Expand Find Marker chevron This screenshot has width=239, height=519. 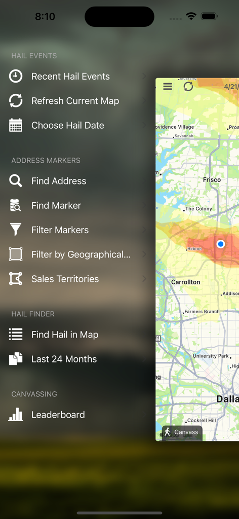click(144, 205)
